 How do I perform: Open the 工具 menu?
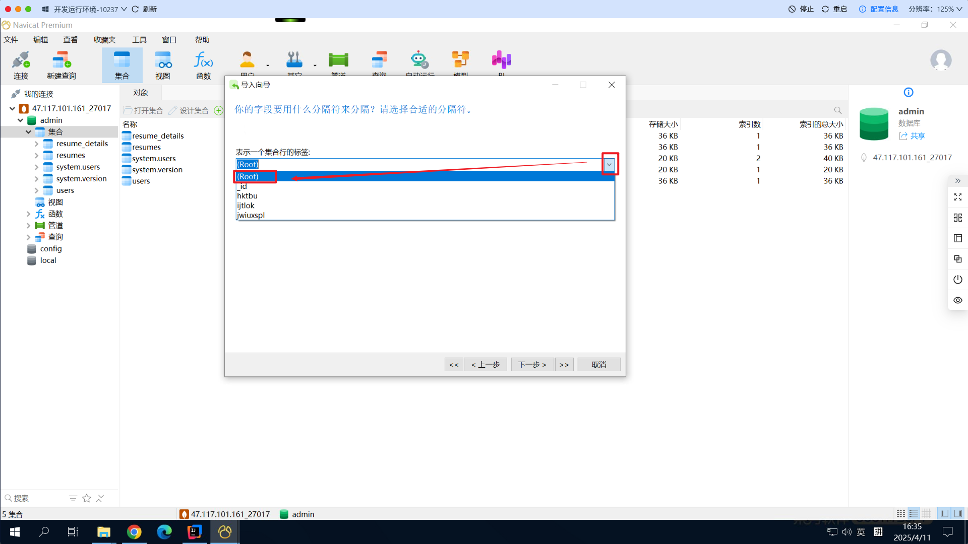pyautogui.click(x=140, y=40)
